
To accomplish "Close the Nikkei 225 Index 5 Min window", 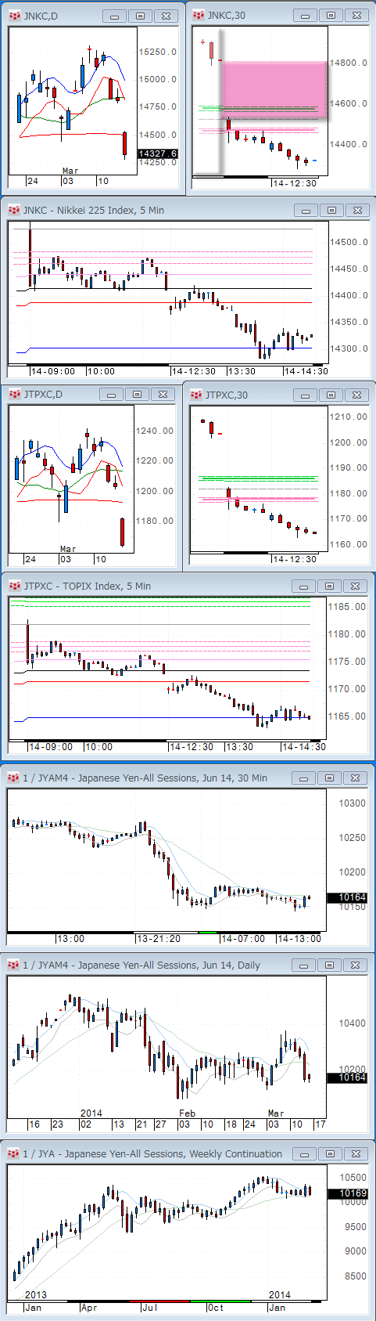I will pos(356,210).
